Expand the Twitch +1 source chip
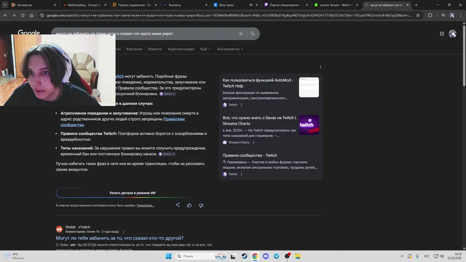The width and height of the screenshot is (466, 262). [167, 94]
